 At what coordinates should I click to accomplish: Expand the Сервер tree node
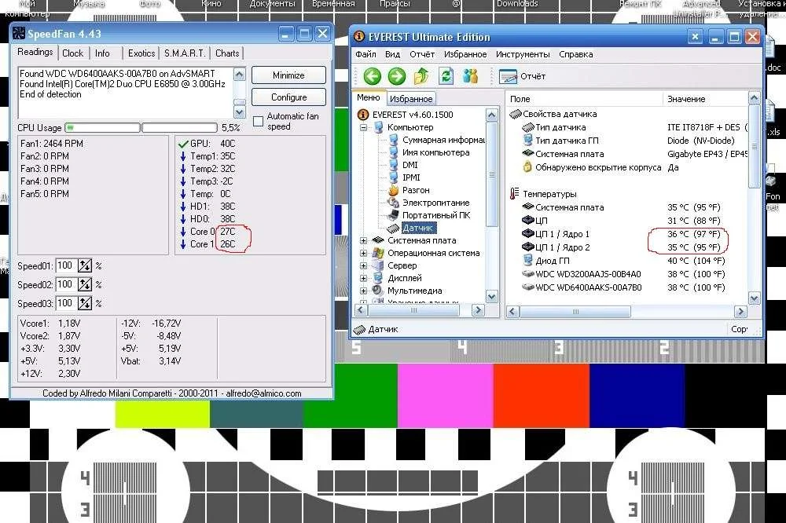point(363,265)
